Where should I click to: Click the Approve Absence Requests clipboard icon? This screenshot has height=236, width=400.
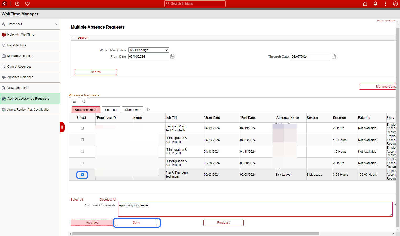tap(4, 99)
